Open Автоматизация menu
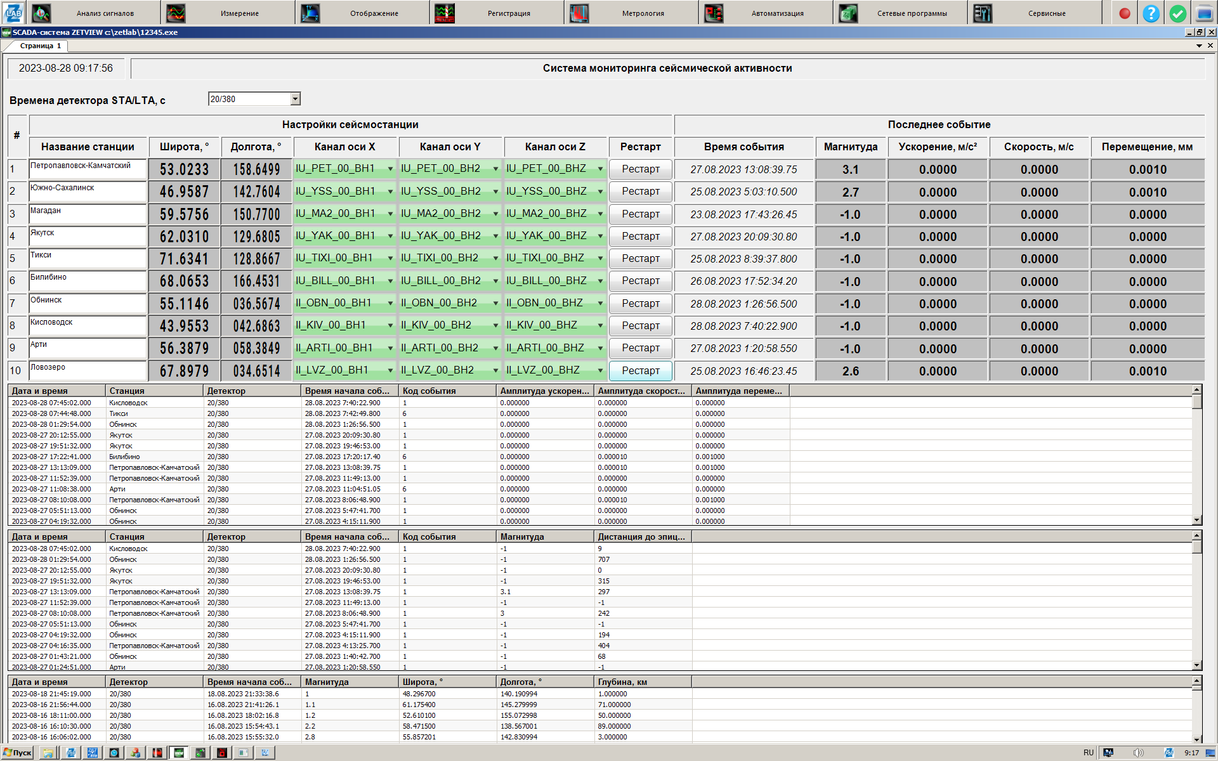The image size is (1218, 761). tap(766, 13)
